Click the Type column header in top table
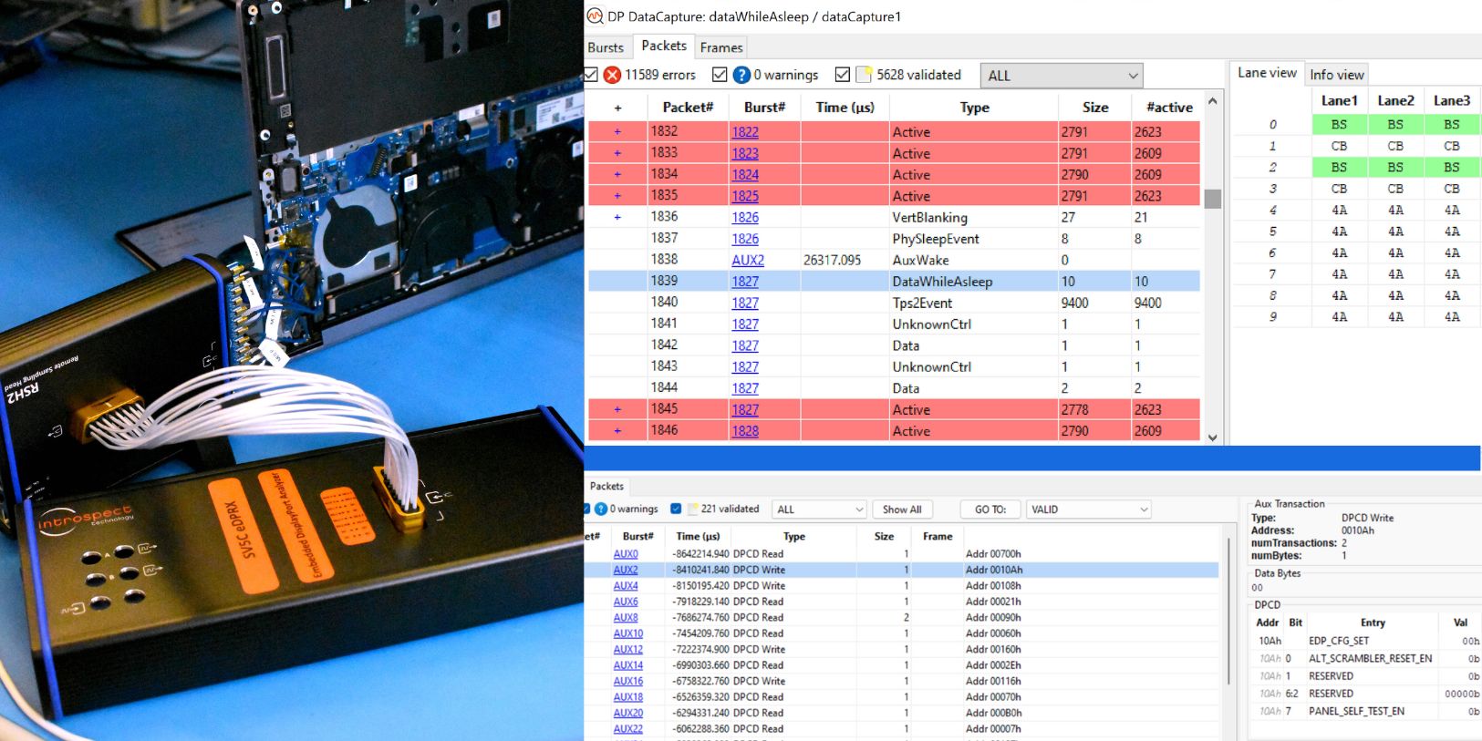Viewport: 1482px width, 741px height. (974, 108)
